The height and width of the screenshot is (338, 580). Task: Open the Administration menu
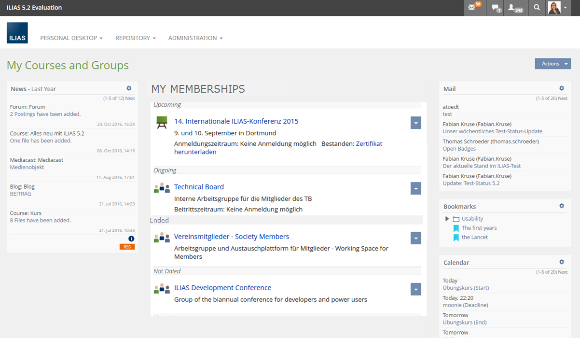[x=195, y=38]
